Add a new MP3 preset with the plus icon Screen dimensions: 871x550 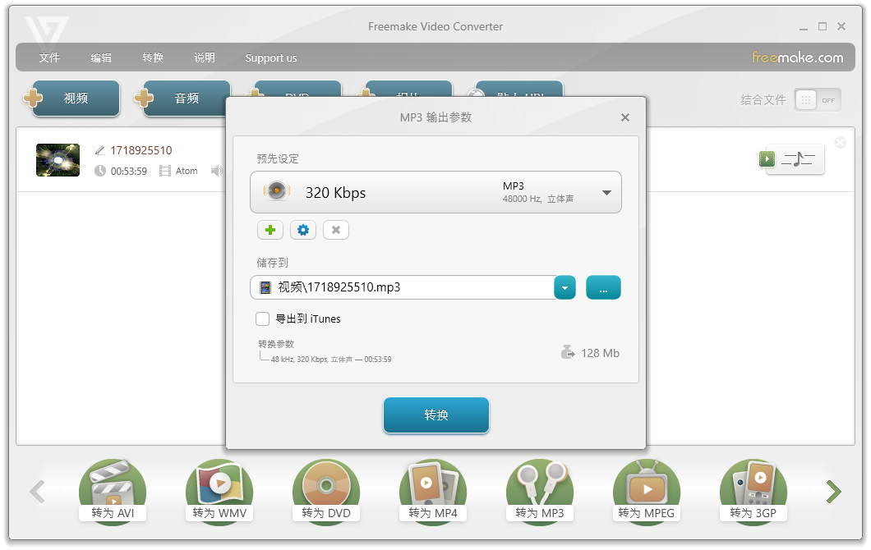click(270, 230)
